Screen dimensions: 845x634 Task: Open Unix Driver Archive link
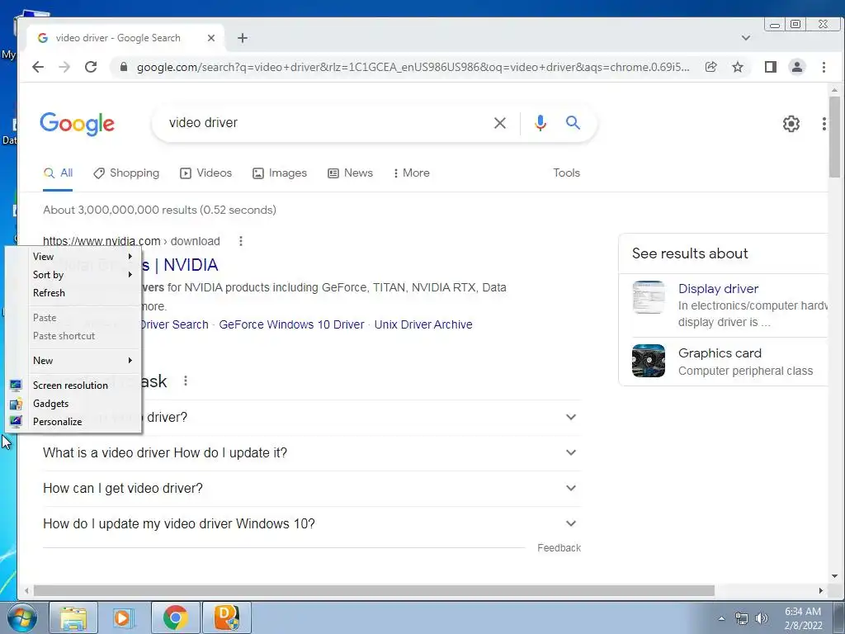click(423, 324)
